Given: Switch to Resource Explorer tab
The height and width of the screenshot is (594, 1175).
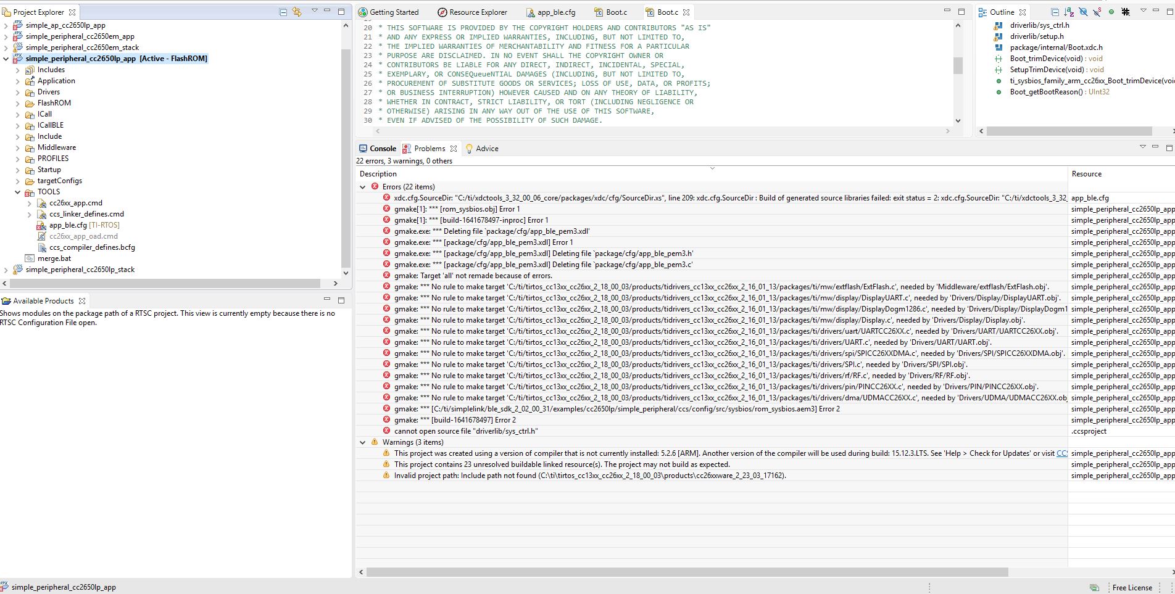Looking at the screenshot, I should (472, 12).
